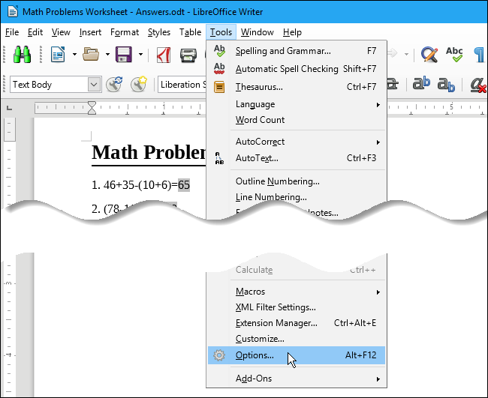The height and width of the screenshot is (398, 488).
Task: Expand the AutoCorrect submenu
Action: pos(296,142)
